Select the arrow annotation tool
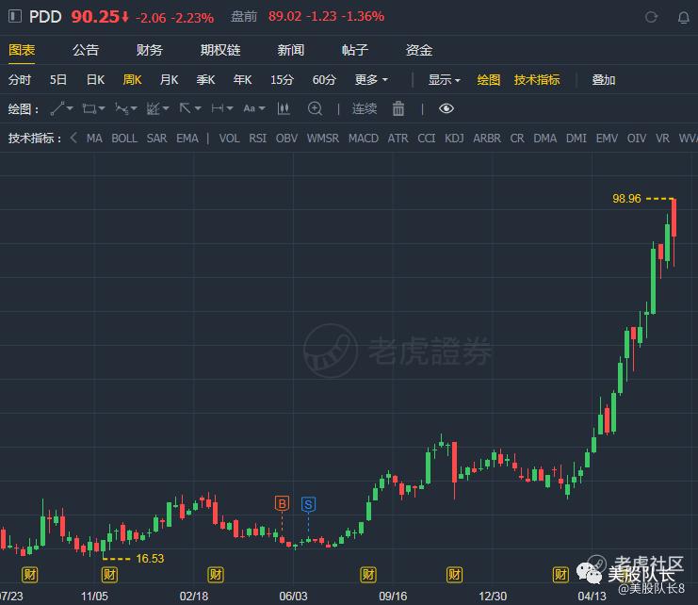 coord(185,108)
